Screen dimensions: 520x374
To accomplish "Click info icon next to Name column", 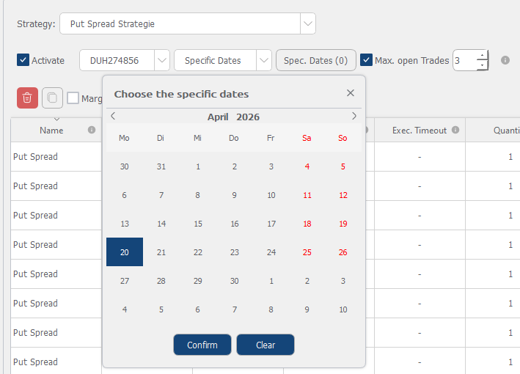I will pos(92,131).
